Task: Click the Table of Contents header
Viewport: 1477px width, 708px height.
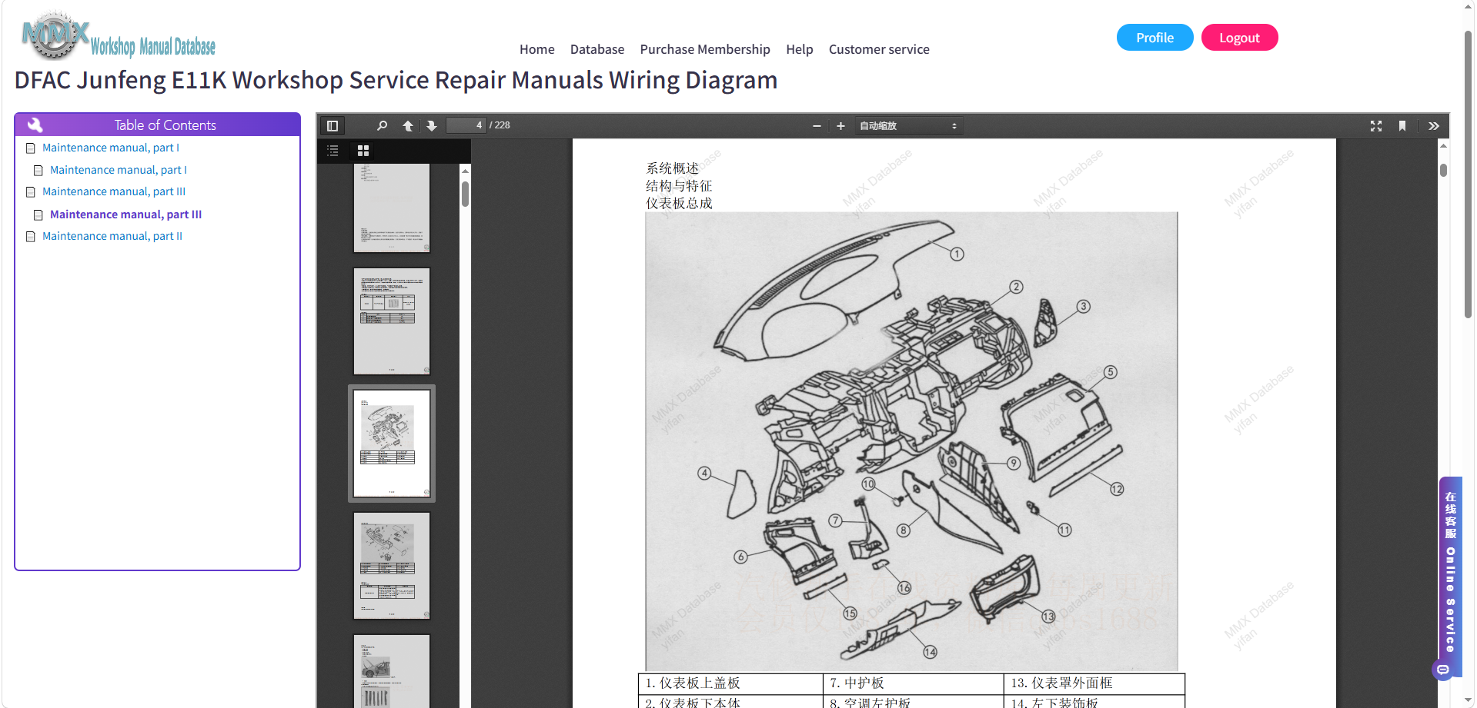Action: (158, 125)
